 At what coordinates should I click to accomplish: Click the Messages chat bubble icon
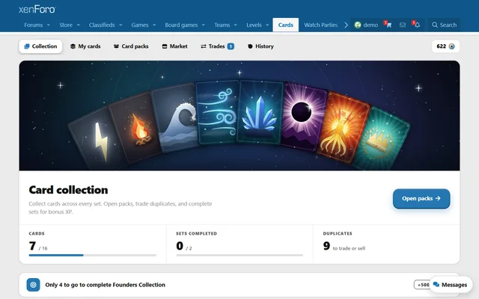(x=436, y=284)
